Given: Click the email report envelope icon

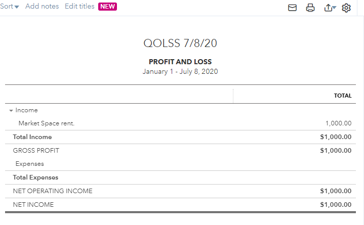Looking at the screenshot, I should point(292,8).
